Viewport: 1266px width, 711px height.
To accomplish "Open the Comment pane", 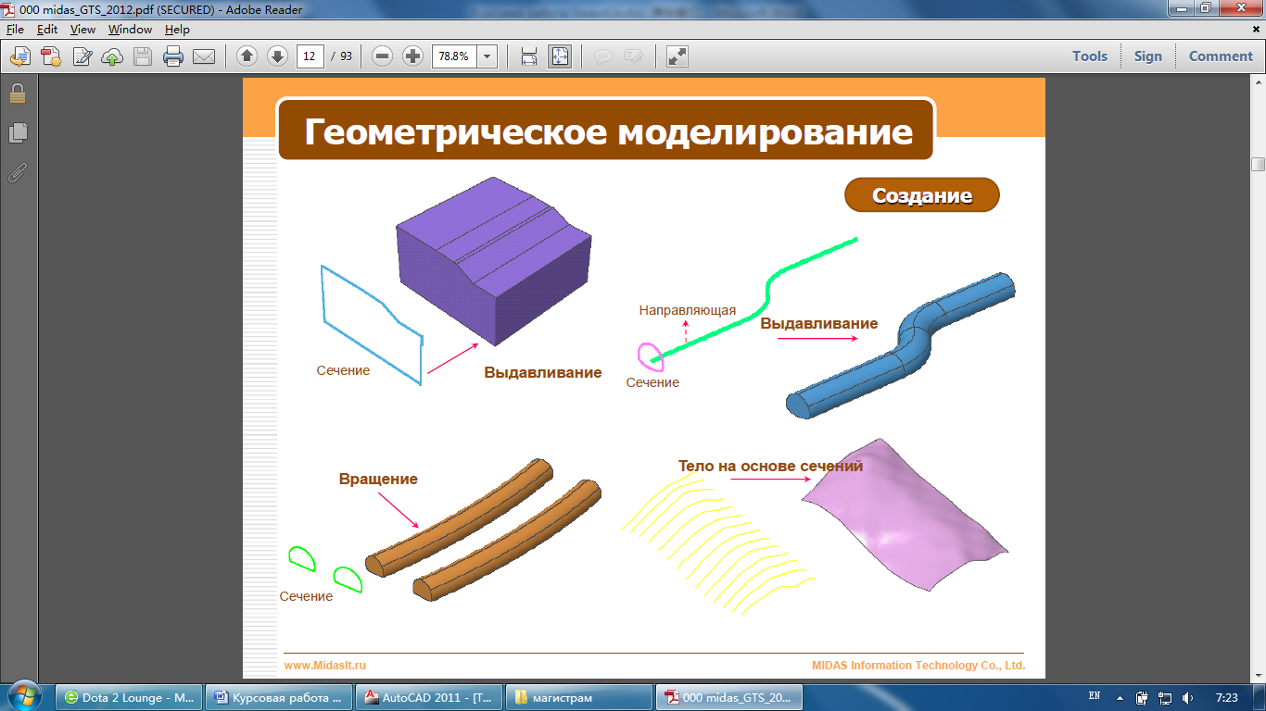I will point(1221,56).
